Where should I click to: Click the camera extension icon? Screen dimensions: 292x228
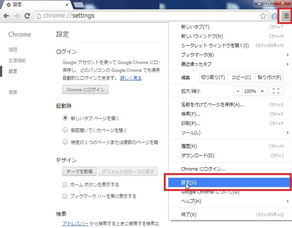pos(274,16)
